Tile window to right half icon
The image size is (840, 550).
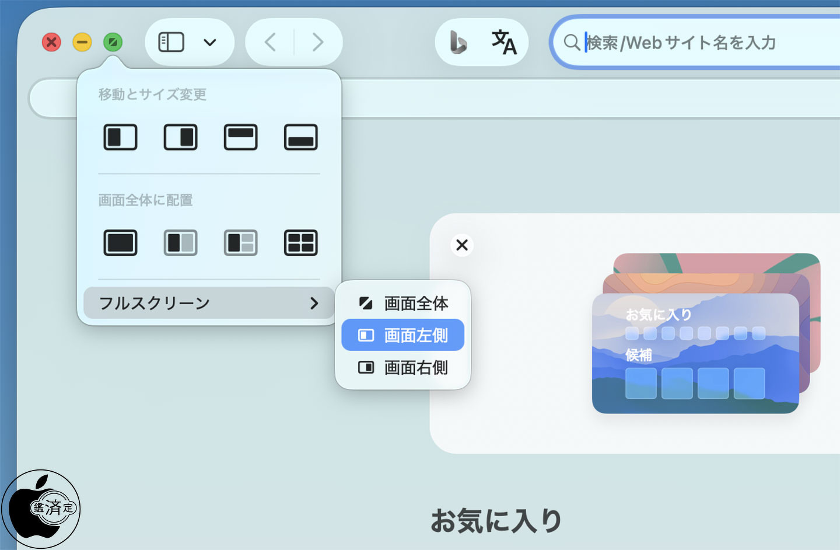(x=180, y=137)
